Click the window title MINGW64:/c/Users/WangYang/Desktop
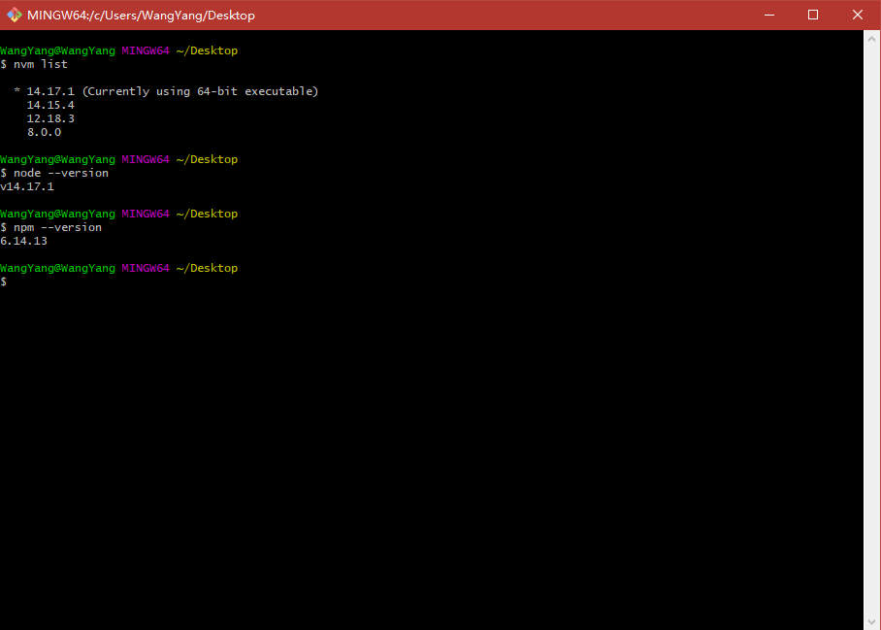 pos(141,16)
